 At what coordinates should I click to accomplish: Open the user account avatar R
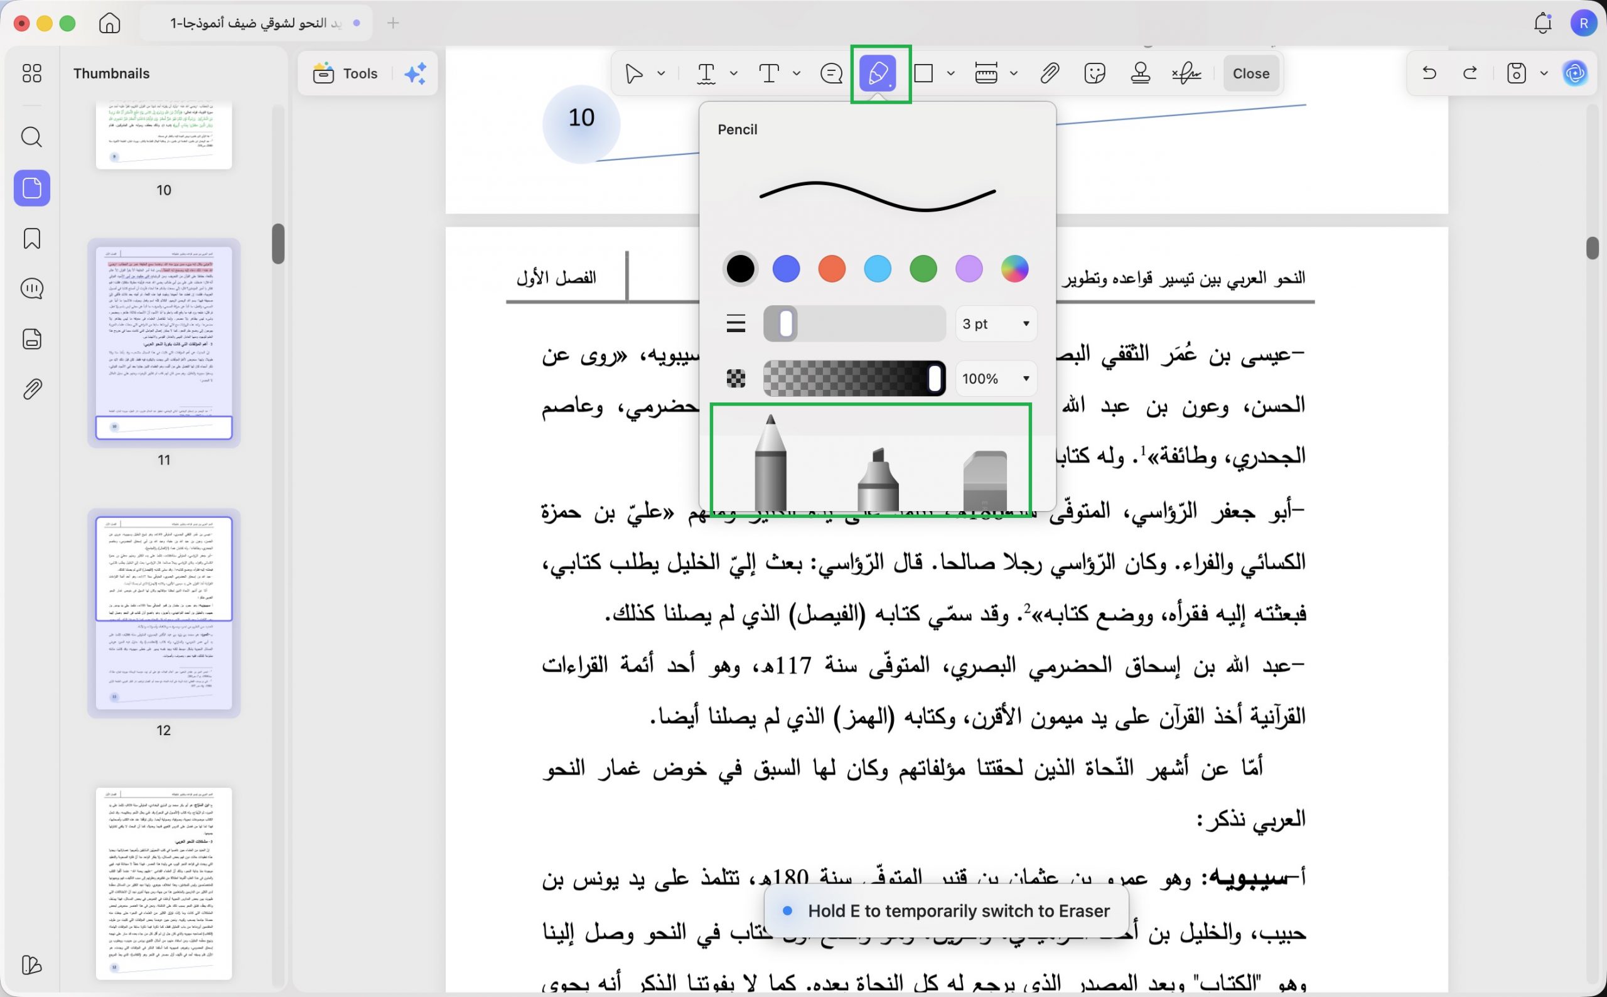(1583, 23)
